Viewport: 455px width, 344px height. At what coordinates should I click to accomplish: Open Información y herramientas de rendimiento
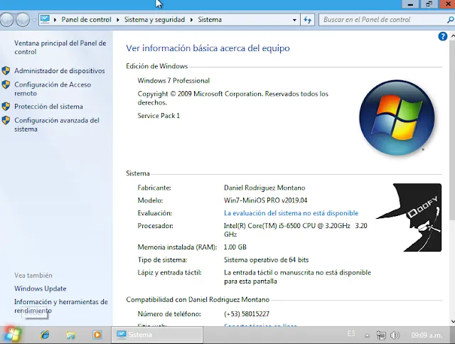pos(61,306)
